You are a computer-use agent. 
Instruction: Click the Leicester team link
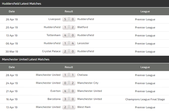83,43
